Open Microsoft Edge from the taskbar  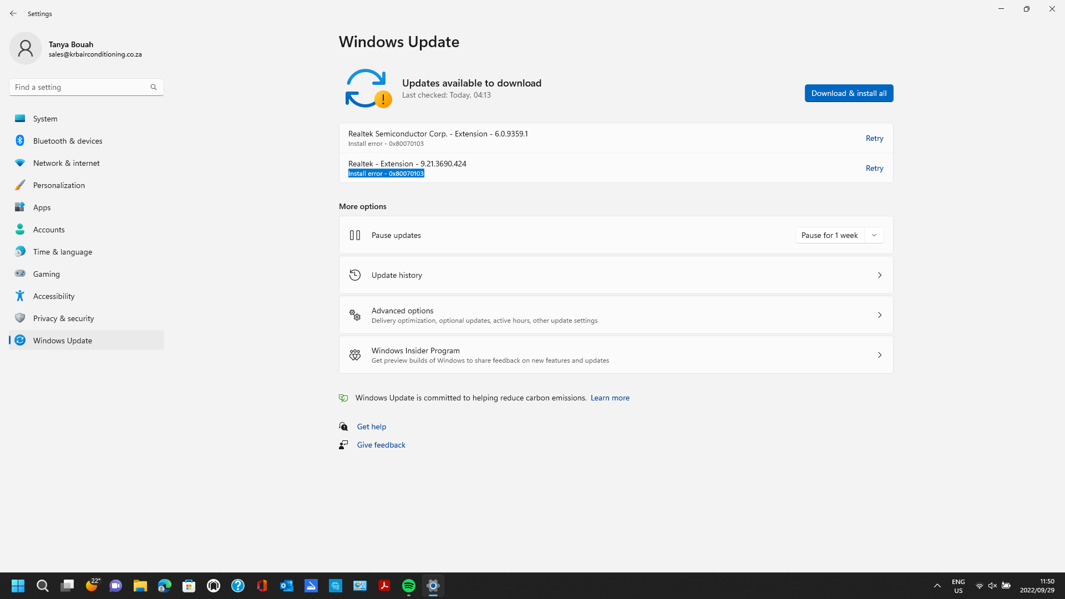pyautogui.click(x=165, y=586)
